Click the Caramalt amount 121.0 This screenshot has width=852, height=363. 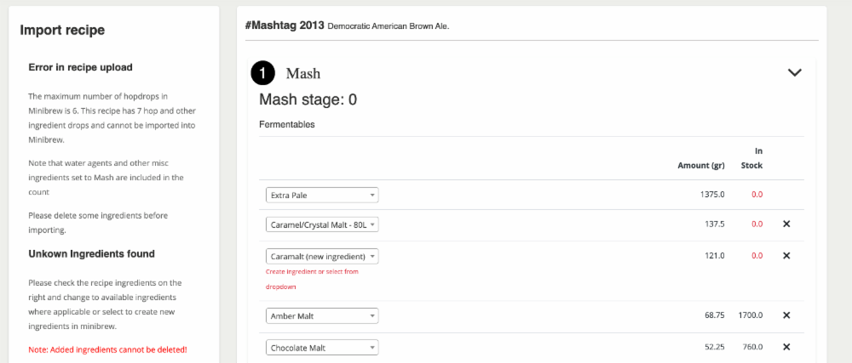[715, 256]
